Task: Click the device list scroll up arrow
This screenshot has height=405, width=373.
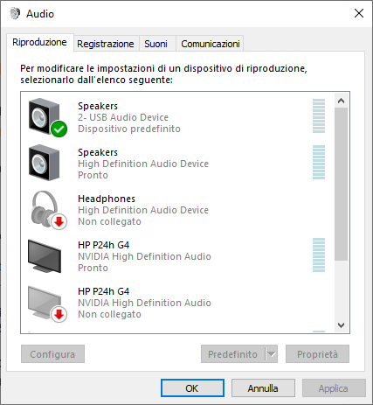Action: point(341,101)
